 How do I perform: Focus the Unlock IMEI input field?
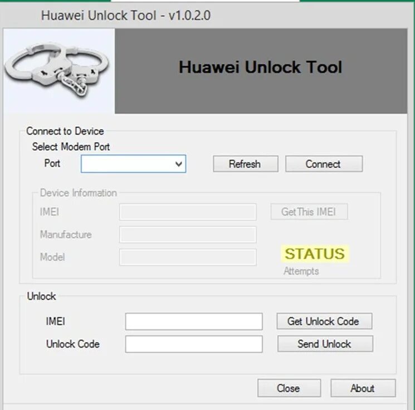pyautogui.click(x=194, y=322)
